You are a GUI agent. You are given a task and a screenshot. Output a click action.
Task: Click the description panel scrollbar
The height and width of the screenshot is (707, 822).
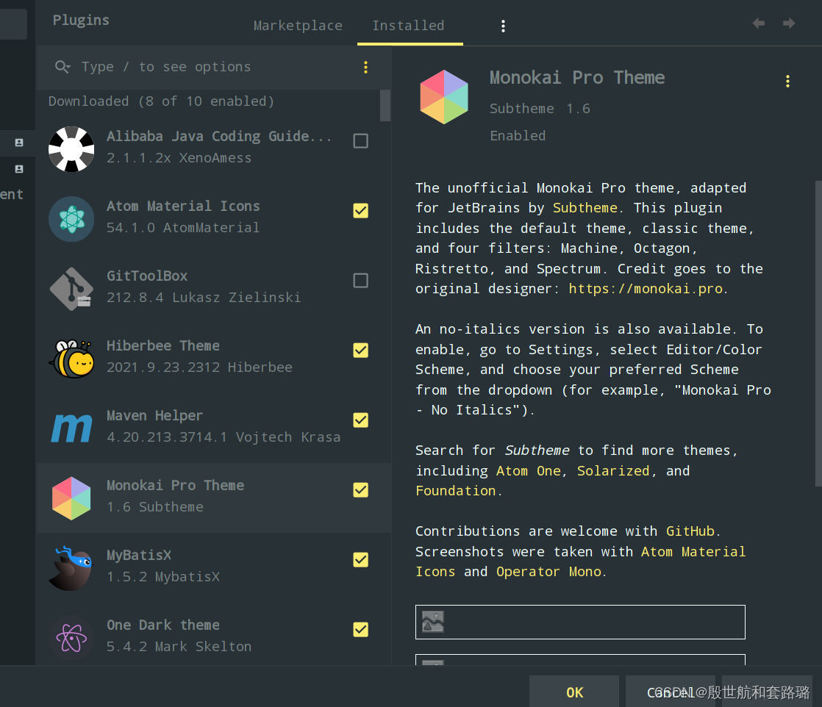pos(818,334)
